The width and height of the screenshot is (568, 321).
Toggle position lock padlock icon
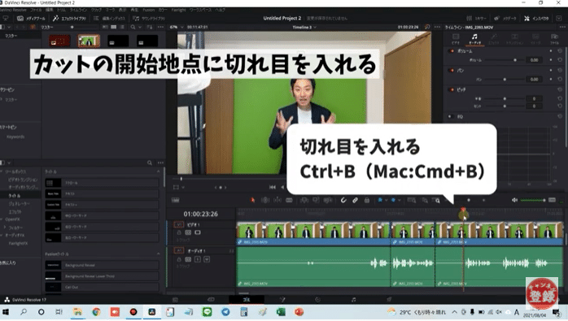point(367,200)
